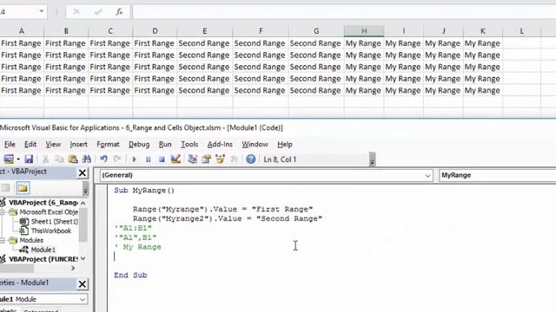The image size is (556, 312).
Task: Click project tree scroll down arrow
Action: click(x=83, y=258)
